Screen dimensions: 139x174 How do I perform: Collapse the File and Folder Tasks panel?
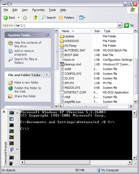point(47,75)
